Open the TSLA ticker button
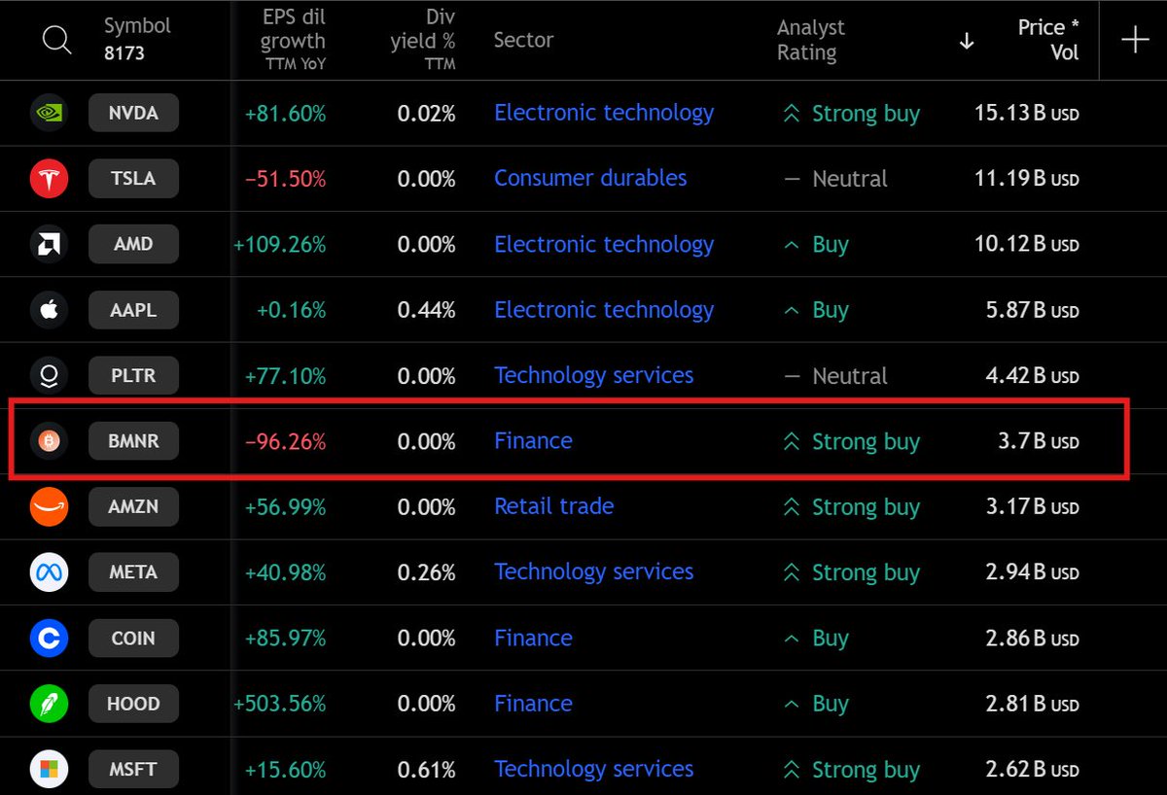This screenshot has width=1167, height=795. [133, 179]
